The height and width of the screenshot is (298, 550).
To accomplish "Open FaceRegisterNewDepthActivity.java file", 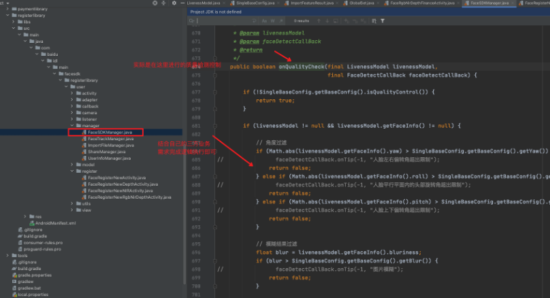I will pos(120,184).
